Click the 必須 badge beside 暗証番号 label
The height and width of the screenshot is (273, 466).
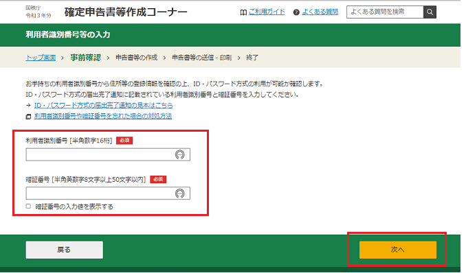pos(158,179)
